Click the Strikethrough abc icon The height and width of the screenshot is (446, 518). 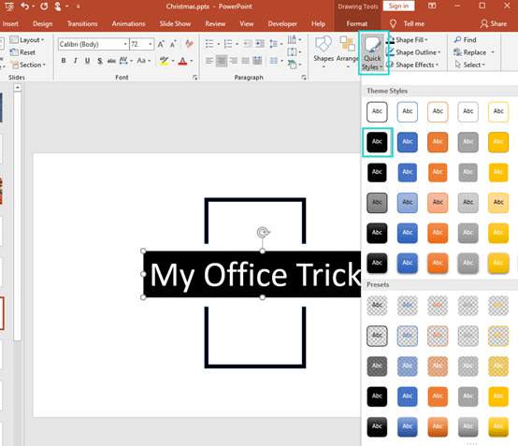pyautogui.click(x=111, y=61)
